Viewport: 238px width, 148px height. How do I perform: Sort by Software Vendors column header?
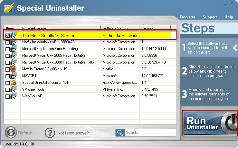120,28
